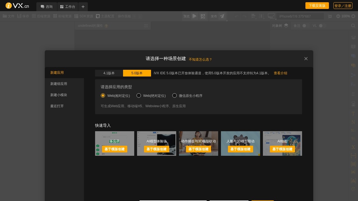Select the Web(相对定位) radio button
The height and width of the screenshot is (201, 358).
[103, 95]
